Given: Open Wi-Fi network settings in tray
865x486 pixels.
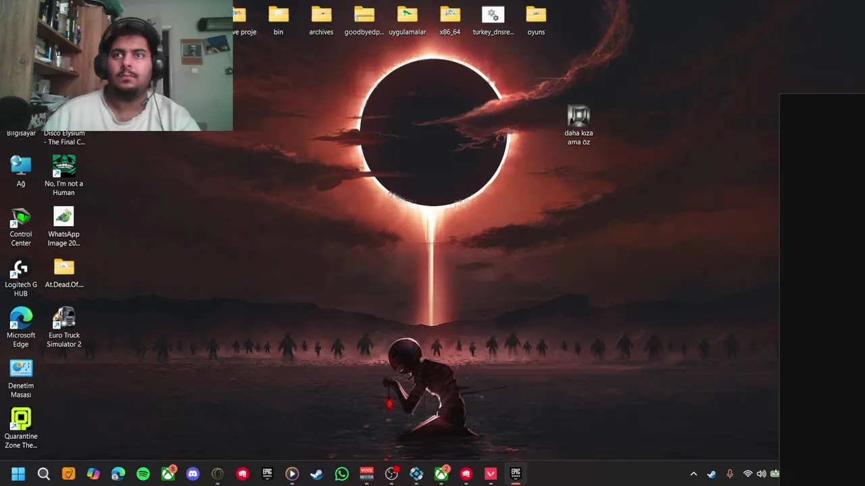Looking at the screenshot, I should (x=747, y=474).
